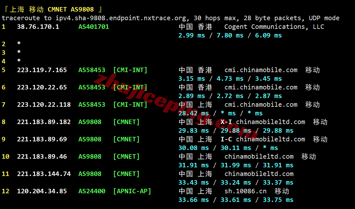Click 'UDP mode' in traceroute line
The height and width of the screenshot is (209, 355).
tap(324, 18)
